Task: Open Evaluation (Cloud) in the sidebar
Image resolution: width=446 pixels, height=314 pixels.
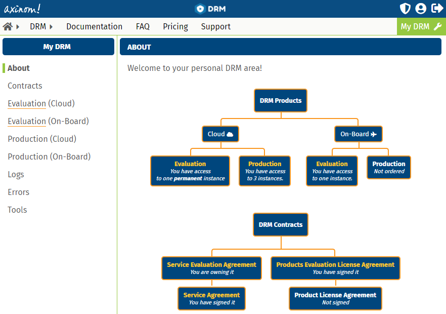Action: pos(41,103)
